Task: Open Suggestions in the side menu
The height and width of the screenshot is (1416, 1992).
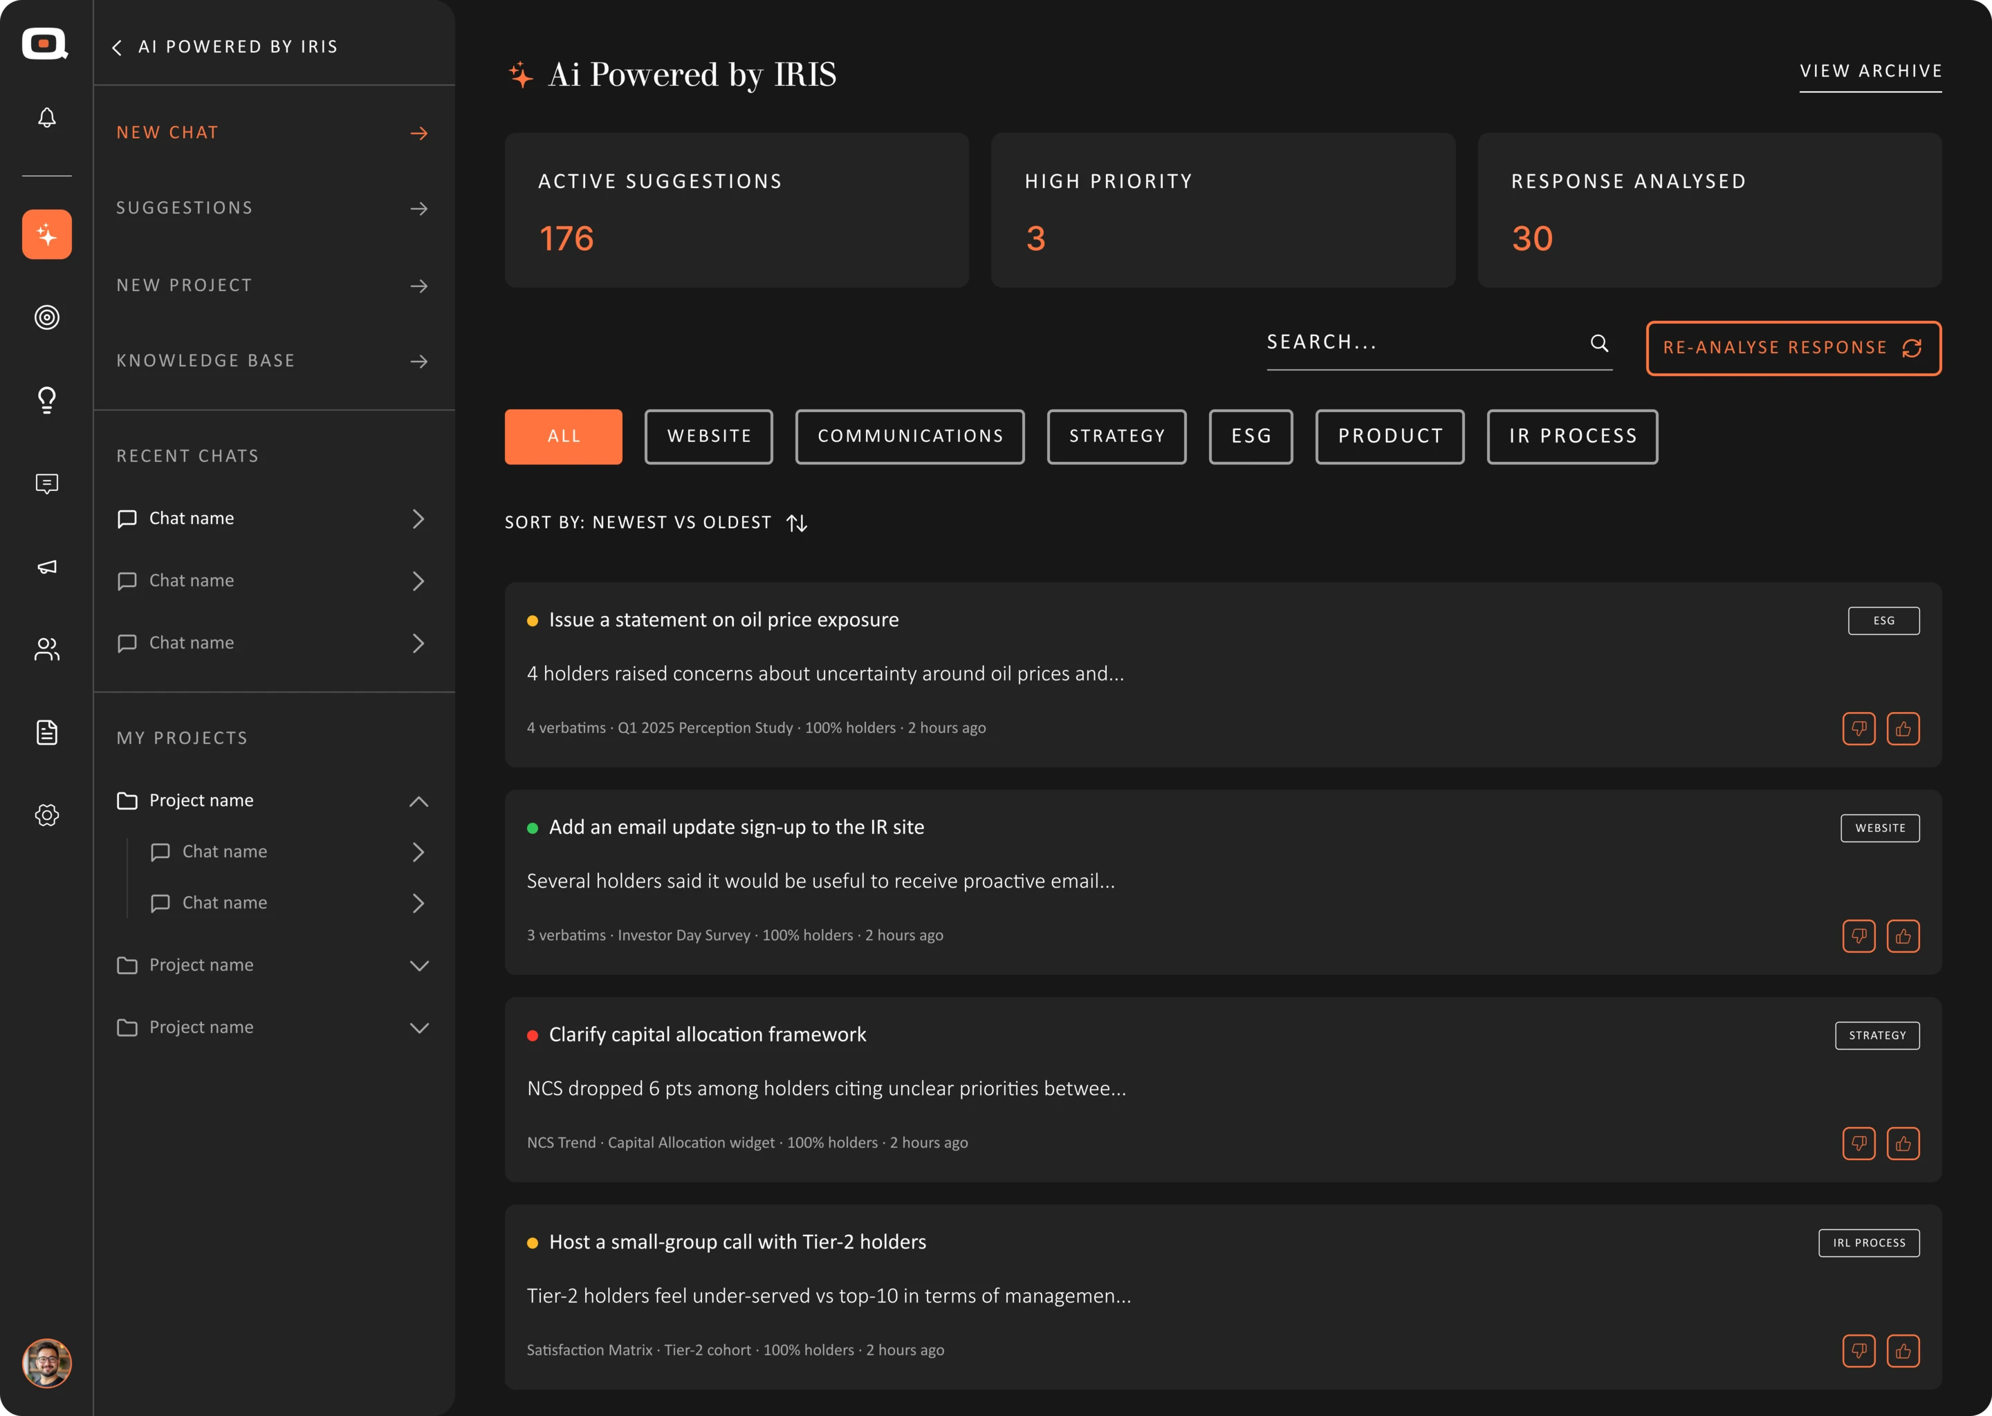Action: 273,207
